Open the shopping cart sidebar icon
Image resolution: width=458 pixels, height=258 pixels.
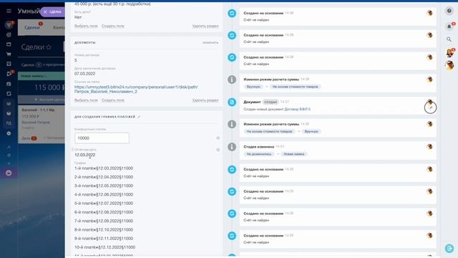pos(9,54)
